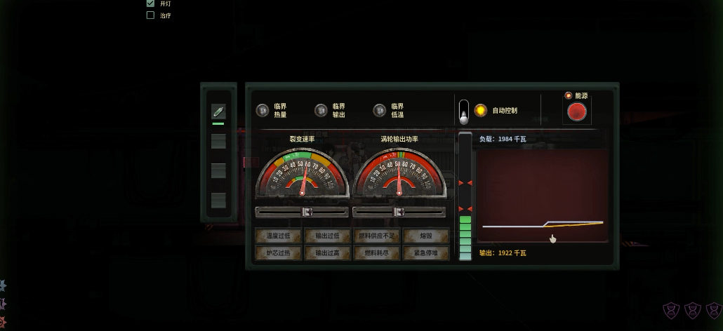723x331 pixels.
Task: Click the load and output graph
Action: 542,196
